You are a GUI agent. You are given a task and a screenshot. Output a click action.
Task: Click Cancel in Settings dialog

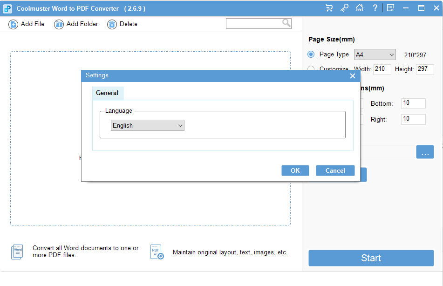(335, 170)
